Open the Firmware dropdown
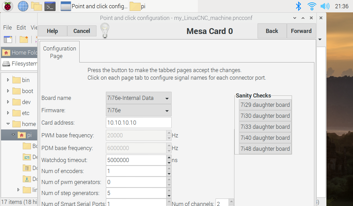 (139, 110)
